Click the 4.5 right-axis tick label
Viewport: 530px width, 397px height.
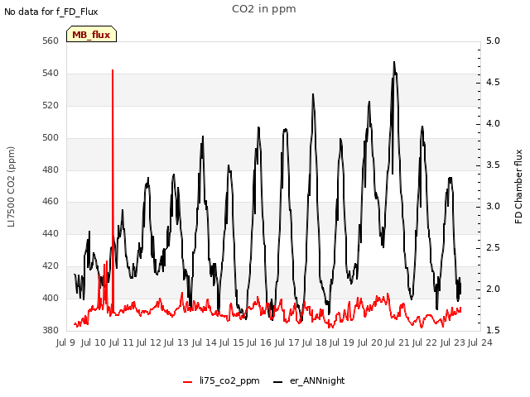pos(493,83)
